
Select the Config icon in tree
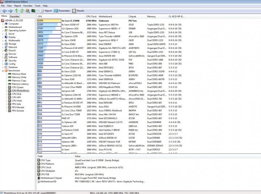point(6,64)
